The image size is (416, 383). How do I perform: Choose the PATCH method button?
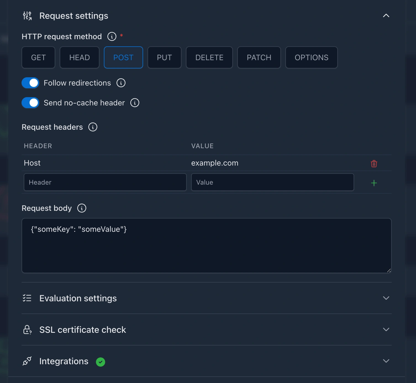259,57
